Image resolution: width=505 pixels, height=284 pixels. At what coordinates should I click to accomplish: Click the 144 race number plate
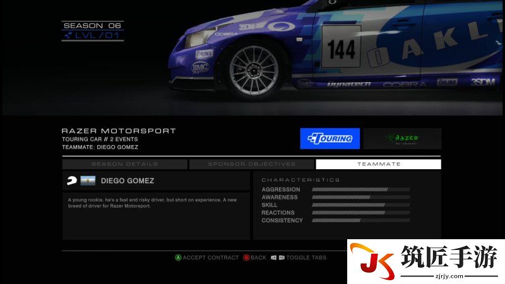coord(342,47)
